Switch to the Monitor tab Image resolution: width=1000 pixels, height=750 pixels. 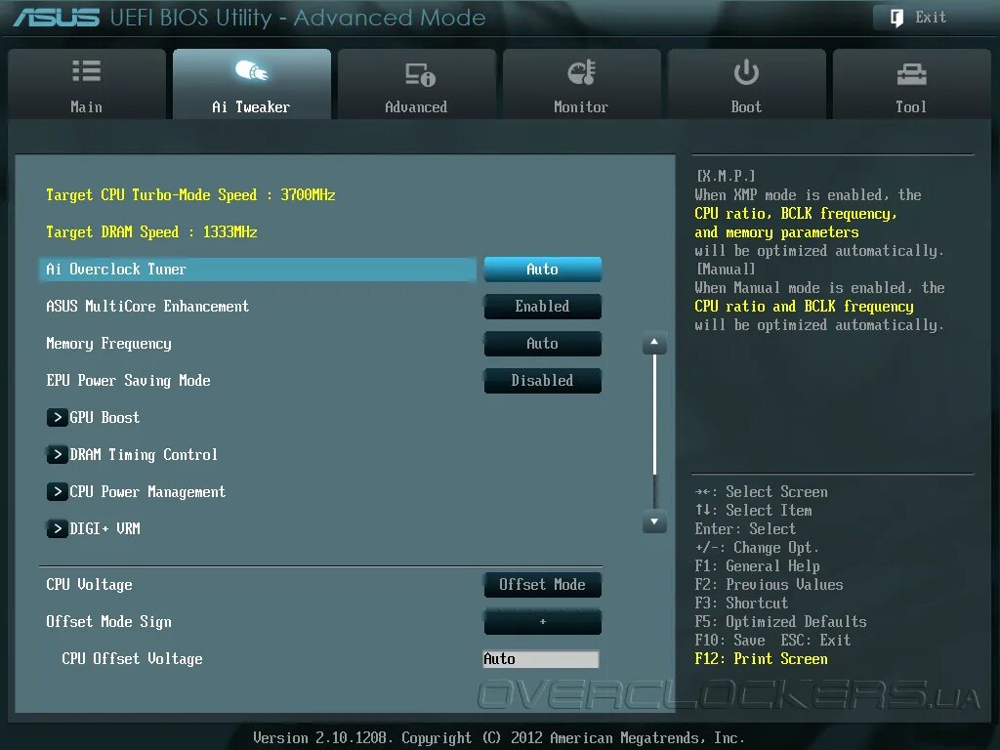pos(582,84)
